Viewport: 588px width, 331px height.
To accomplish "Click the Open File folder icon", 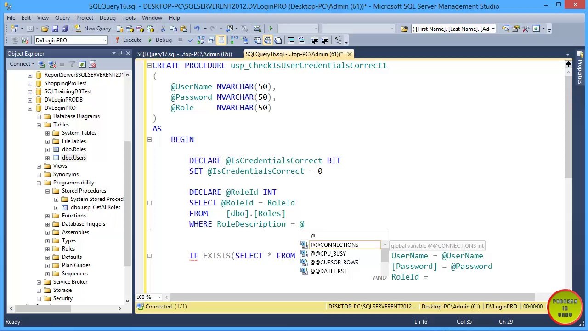I will [x=45, y=29].
